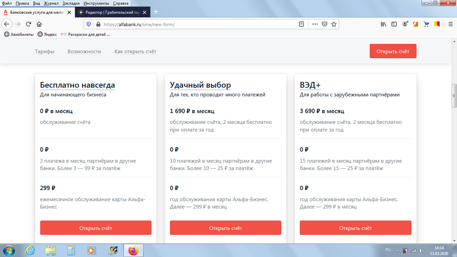Click the page scrollbar up arrow
Viewport: 457px width, 257px height.
pos(454,41)
